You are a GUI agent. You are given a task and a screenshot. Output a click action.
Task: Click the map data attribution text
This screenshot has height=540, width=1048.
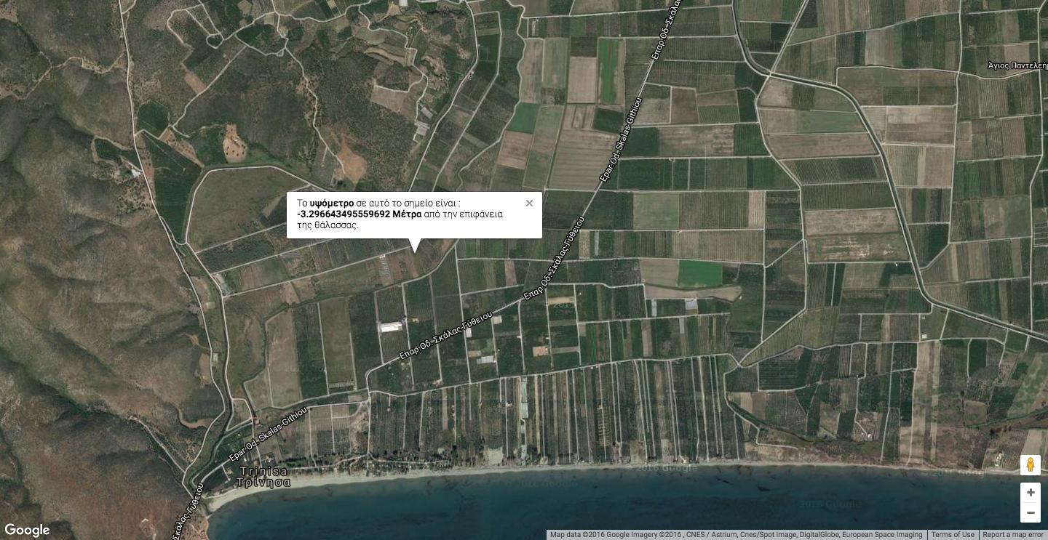736,535
